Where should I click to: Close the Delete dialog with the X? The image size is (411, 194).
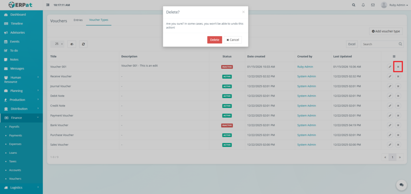(x=243, y=12)
